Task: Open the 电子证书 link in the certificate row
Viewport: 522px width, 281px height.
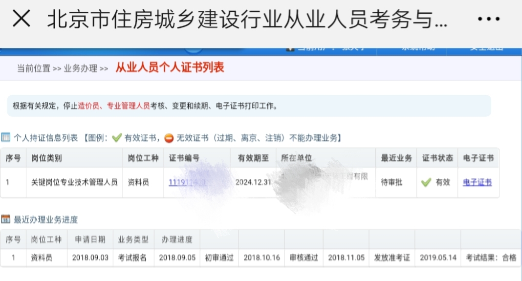Action: coord(477,182)
